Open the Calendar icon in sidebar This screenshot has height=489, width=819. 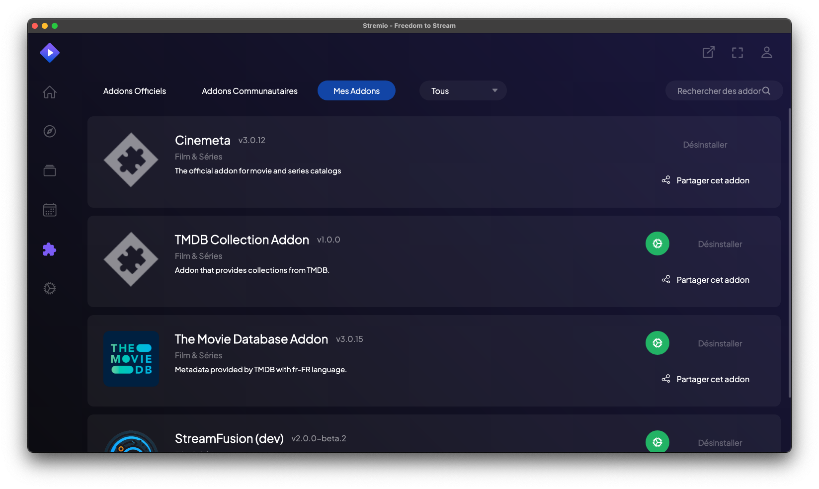pos(50,210)
